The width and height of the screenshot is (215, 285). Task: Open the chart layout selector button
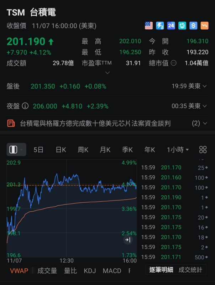[x=16, y=150]
